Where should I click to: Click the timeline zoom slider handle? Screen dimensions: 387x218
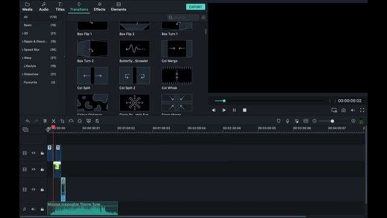[332, 121]
